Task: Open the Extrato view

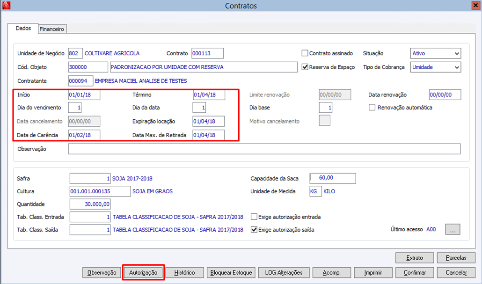Action: pos(415,258)
